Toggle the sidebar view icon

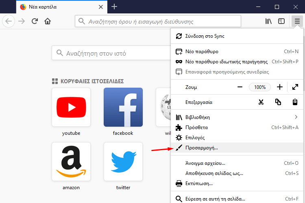281,21
